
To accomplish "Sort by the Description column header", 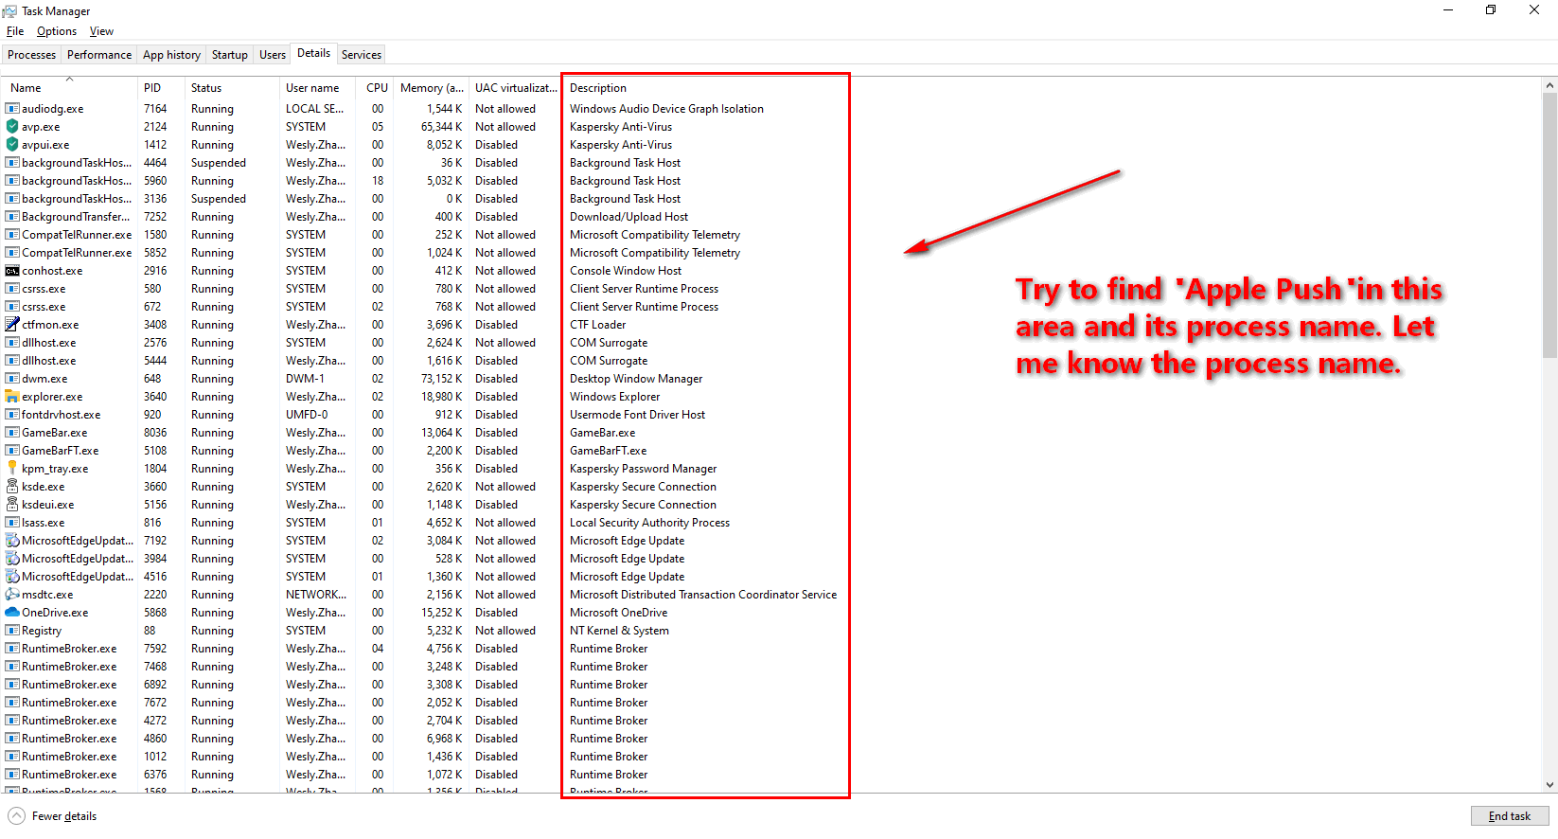I will (x=705, y=88).
